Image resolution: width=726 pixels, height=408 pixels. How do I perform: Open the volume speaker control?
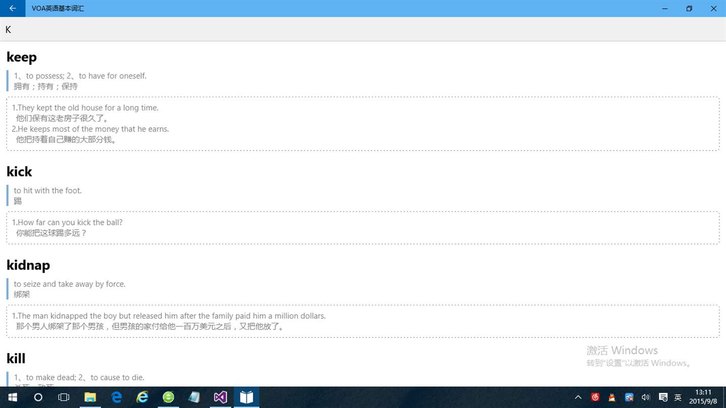coord(646,397)
